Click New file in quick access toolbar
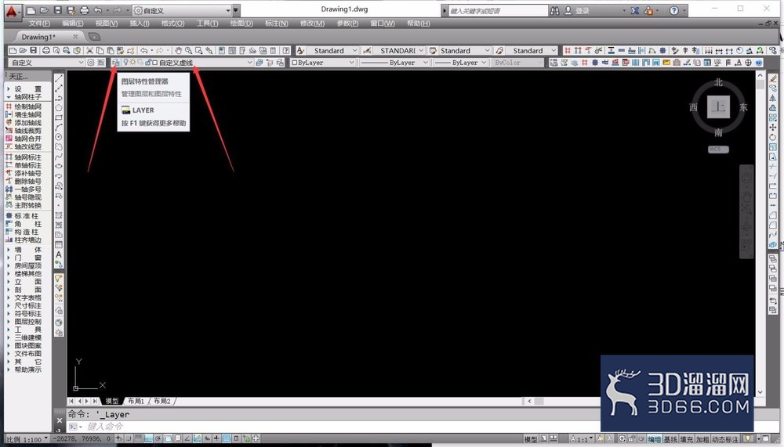This screenshot has height=447, width=784. [x=31, y=10]
